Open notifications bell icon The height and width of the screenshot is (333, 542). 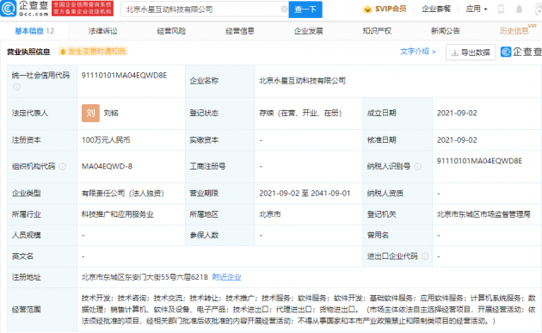click(519, 9)
